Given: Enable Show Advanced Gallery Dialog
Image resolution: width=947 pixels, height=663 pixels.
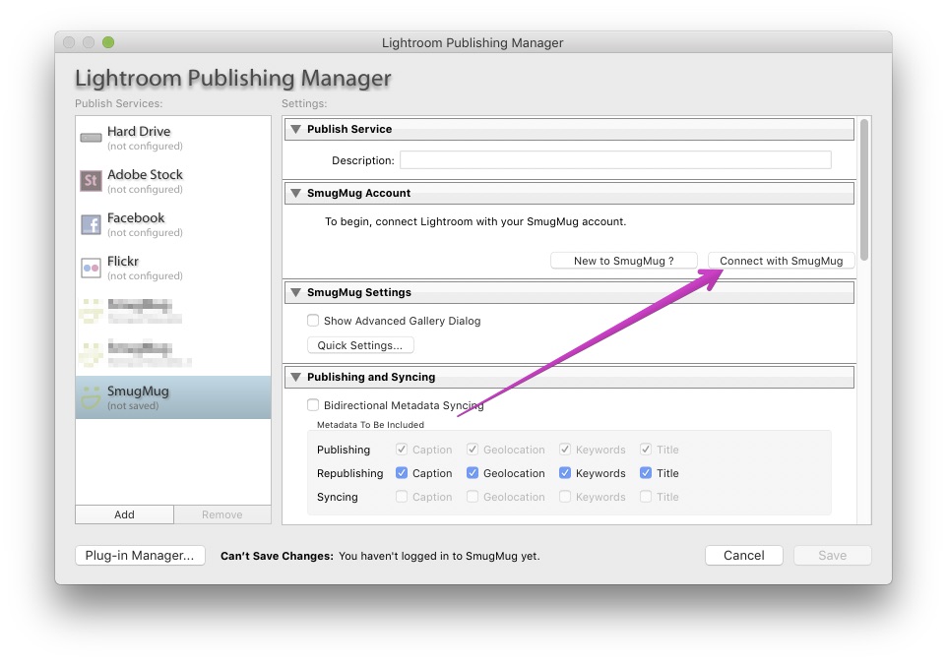Looking at the screenshot, I should (313, 321).
